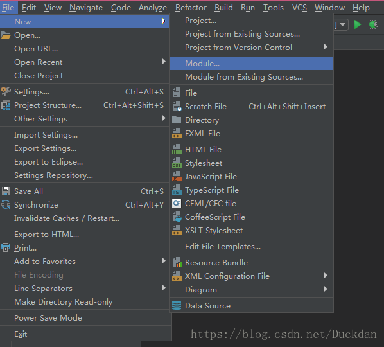The image size is (384, 347).
Task: Choose Module... in New submenu
Action: (x=251, y=63)
